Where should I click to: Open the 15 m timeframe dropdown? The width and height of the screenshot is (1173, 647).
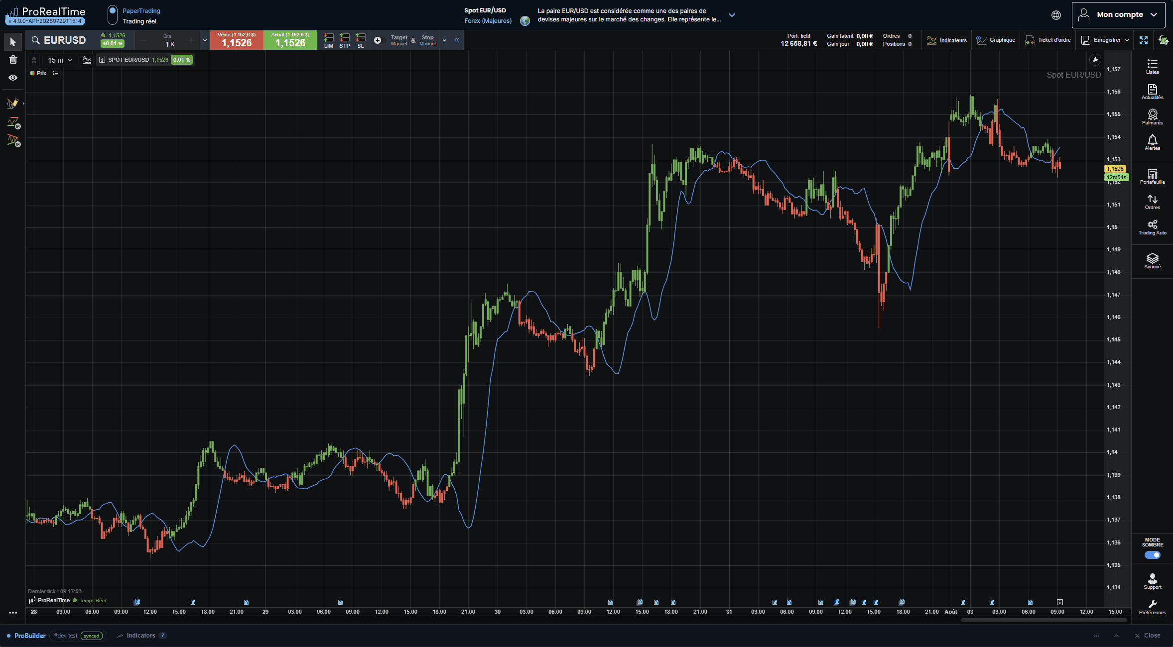point(60,60)
